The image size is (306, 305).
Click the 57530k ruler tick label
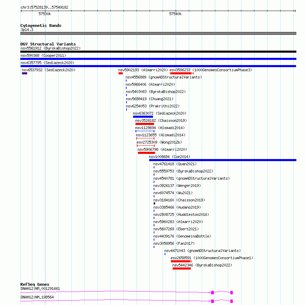(x=45, y=14)
